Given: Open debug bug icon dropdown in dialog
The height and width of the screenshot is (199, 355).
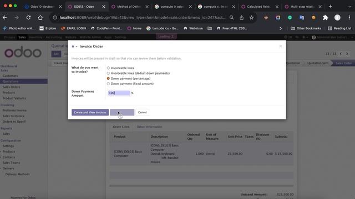Looking at the screenshot, I should pos(74,46).
